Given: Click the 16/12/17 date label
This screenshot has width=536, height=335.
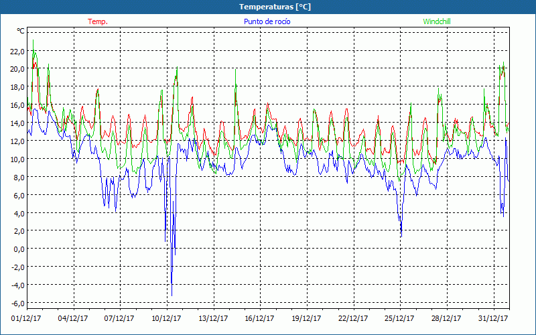Looking at the screenshot, I should tap(259, 318).
